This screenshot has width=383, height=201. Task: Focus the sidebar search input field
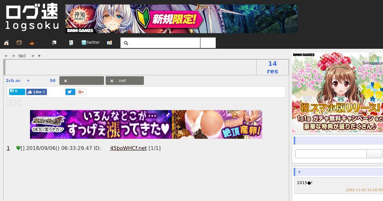[x=331, y=154]
